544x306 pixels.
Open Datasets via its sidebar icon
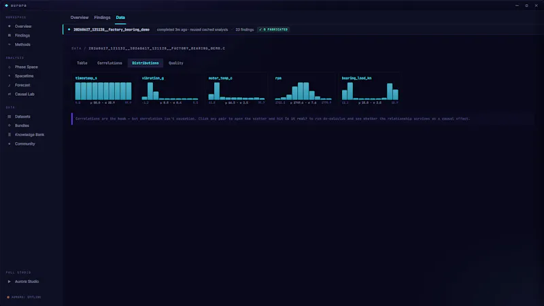tap(10, 116)
